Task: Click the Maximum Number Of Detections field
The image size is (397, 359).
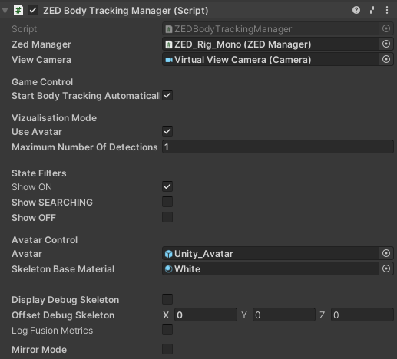Action: (x=278, y=147)
